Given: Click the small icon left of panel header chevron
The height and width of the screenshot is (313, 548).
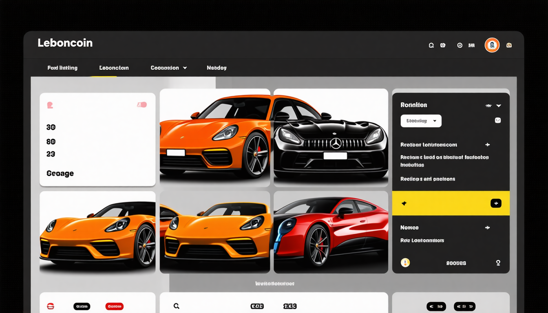Looking at the screenshot, I should point(488,106).
